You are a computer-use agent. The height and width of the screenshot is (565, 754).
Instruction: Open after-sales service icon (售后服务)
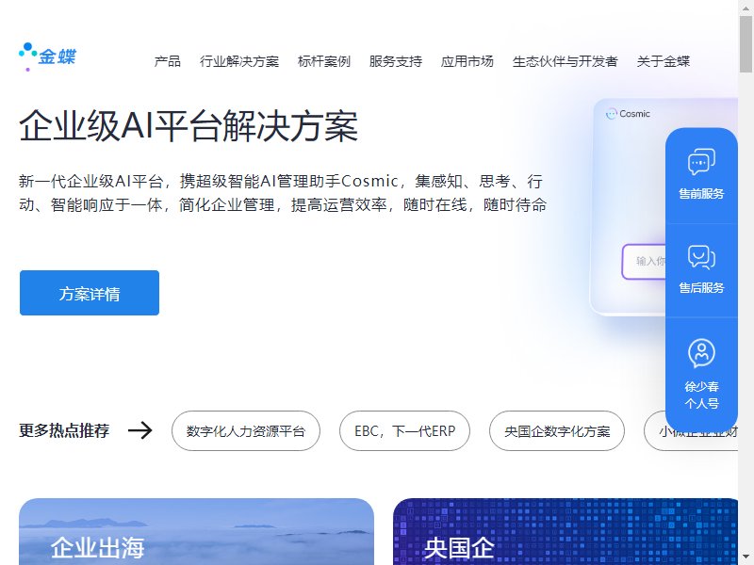point(701,256)
